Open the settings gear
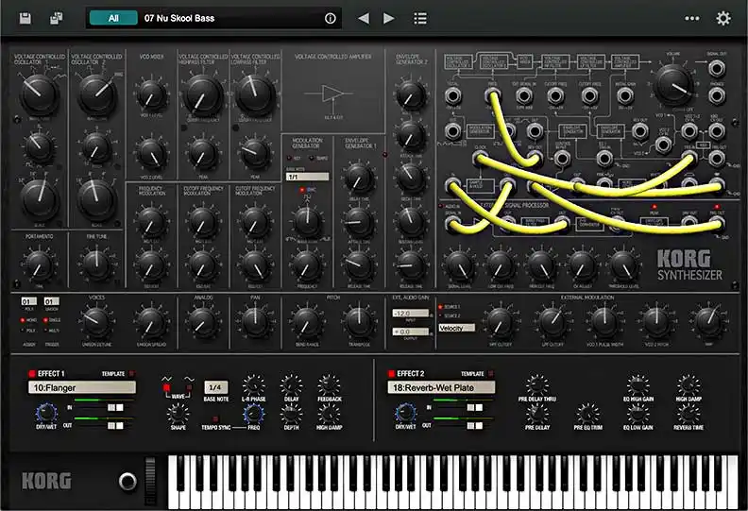 pyautogui.click(x=723, y=18)
